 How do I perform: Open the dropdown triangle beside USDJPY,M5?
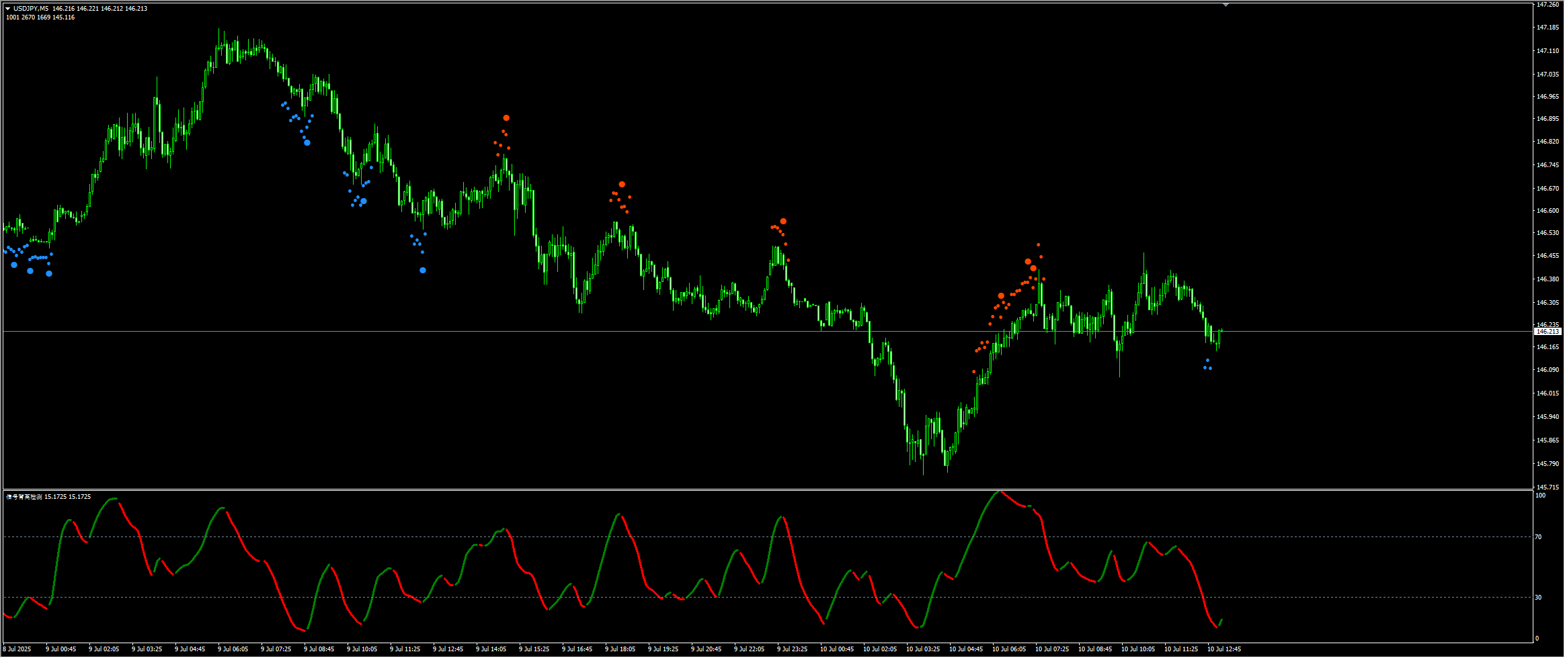[x=8, y=9]
